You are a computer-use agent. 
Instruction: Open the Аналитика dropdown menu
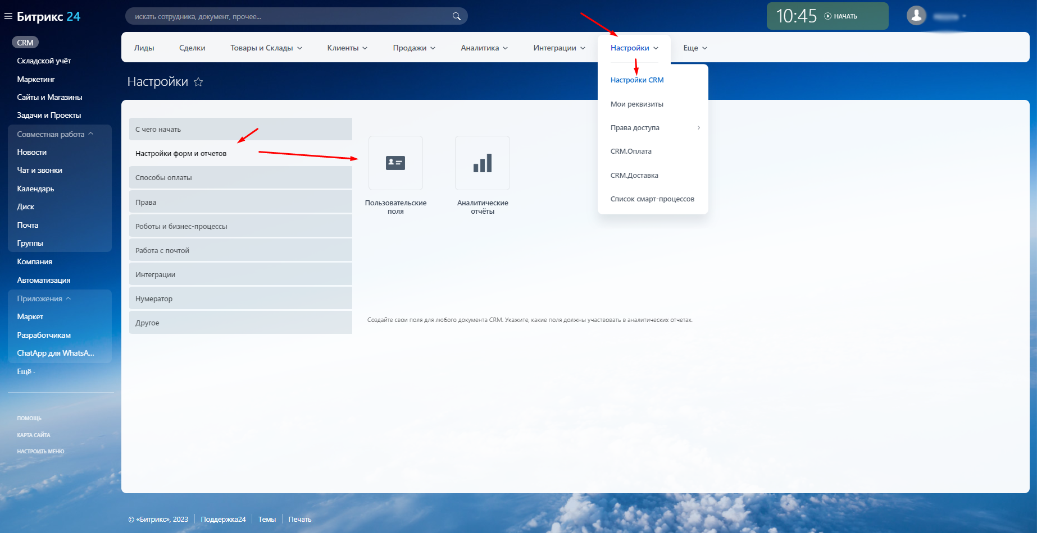click(x=484, y=48)
